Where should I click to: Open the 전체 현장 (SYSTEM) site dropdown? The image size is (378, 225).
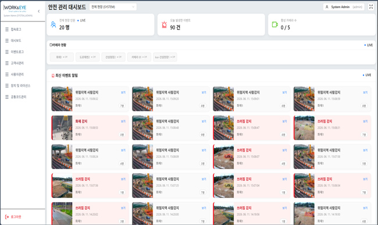tap(113, 7)
